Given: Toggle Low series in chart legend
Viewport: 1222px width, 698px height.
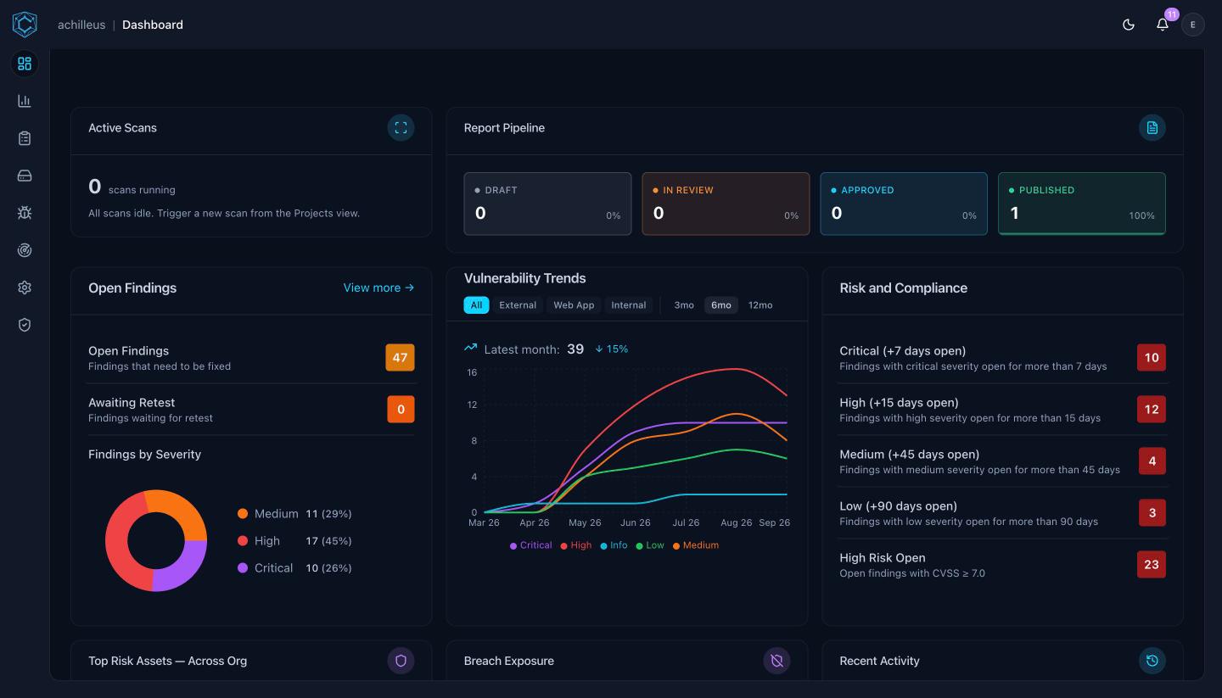Looking at the screenshot, I should click(650, 545).
